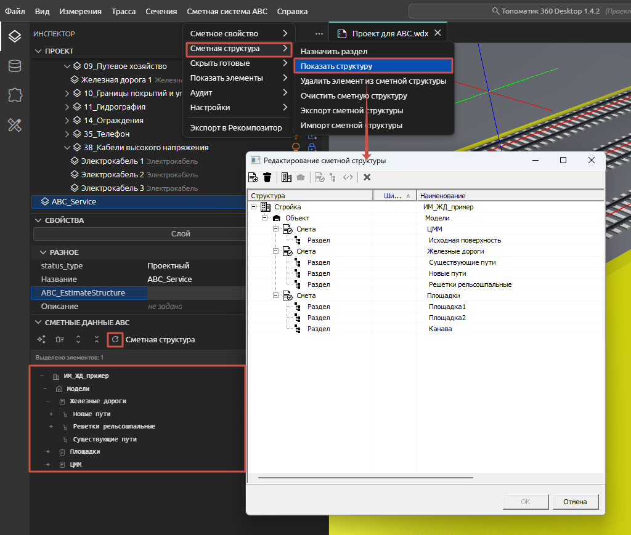Click the add Стройка building icon in dialog toolbar
The height and width of the screenshot is (535, 631).
[x=287, y=177]
